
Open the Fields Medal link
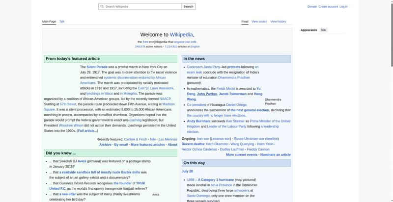[225, 89]
